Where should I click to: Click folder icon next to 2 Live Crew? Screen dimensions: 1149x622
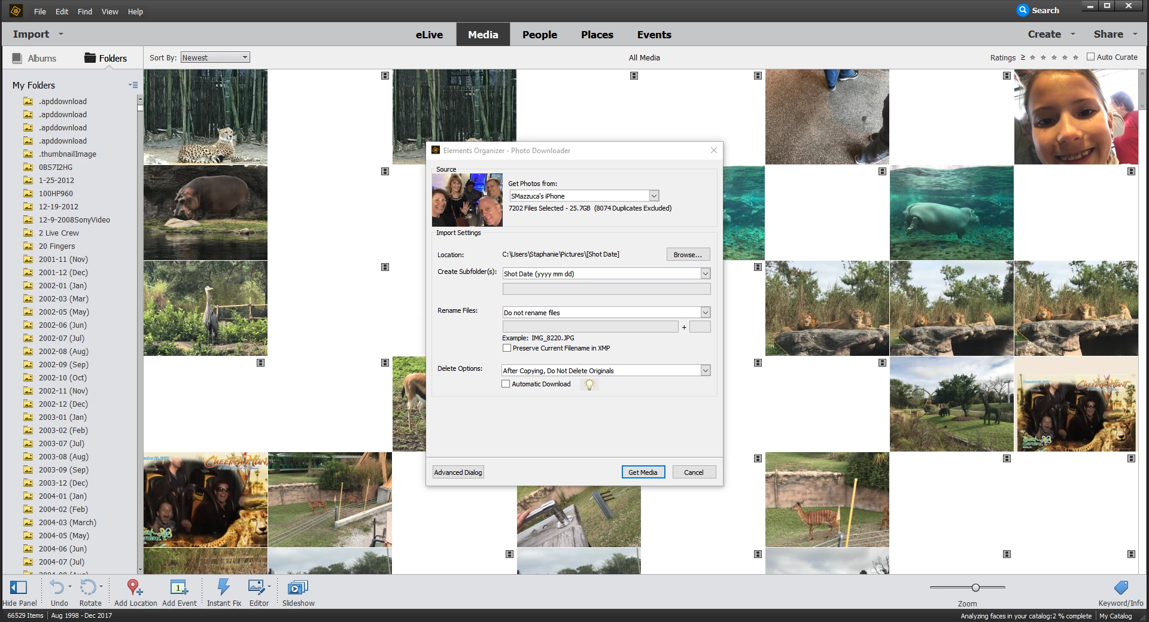pyautogui.click(x=28, y=233)
